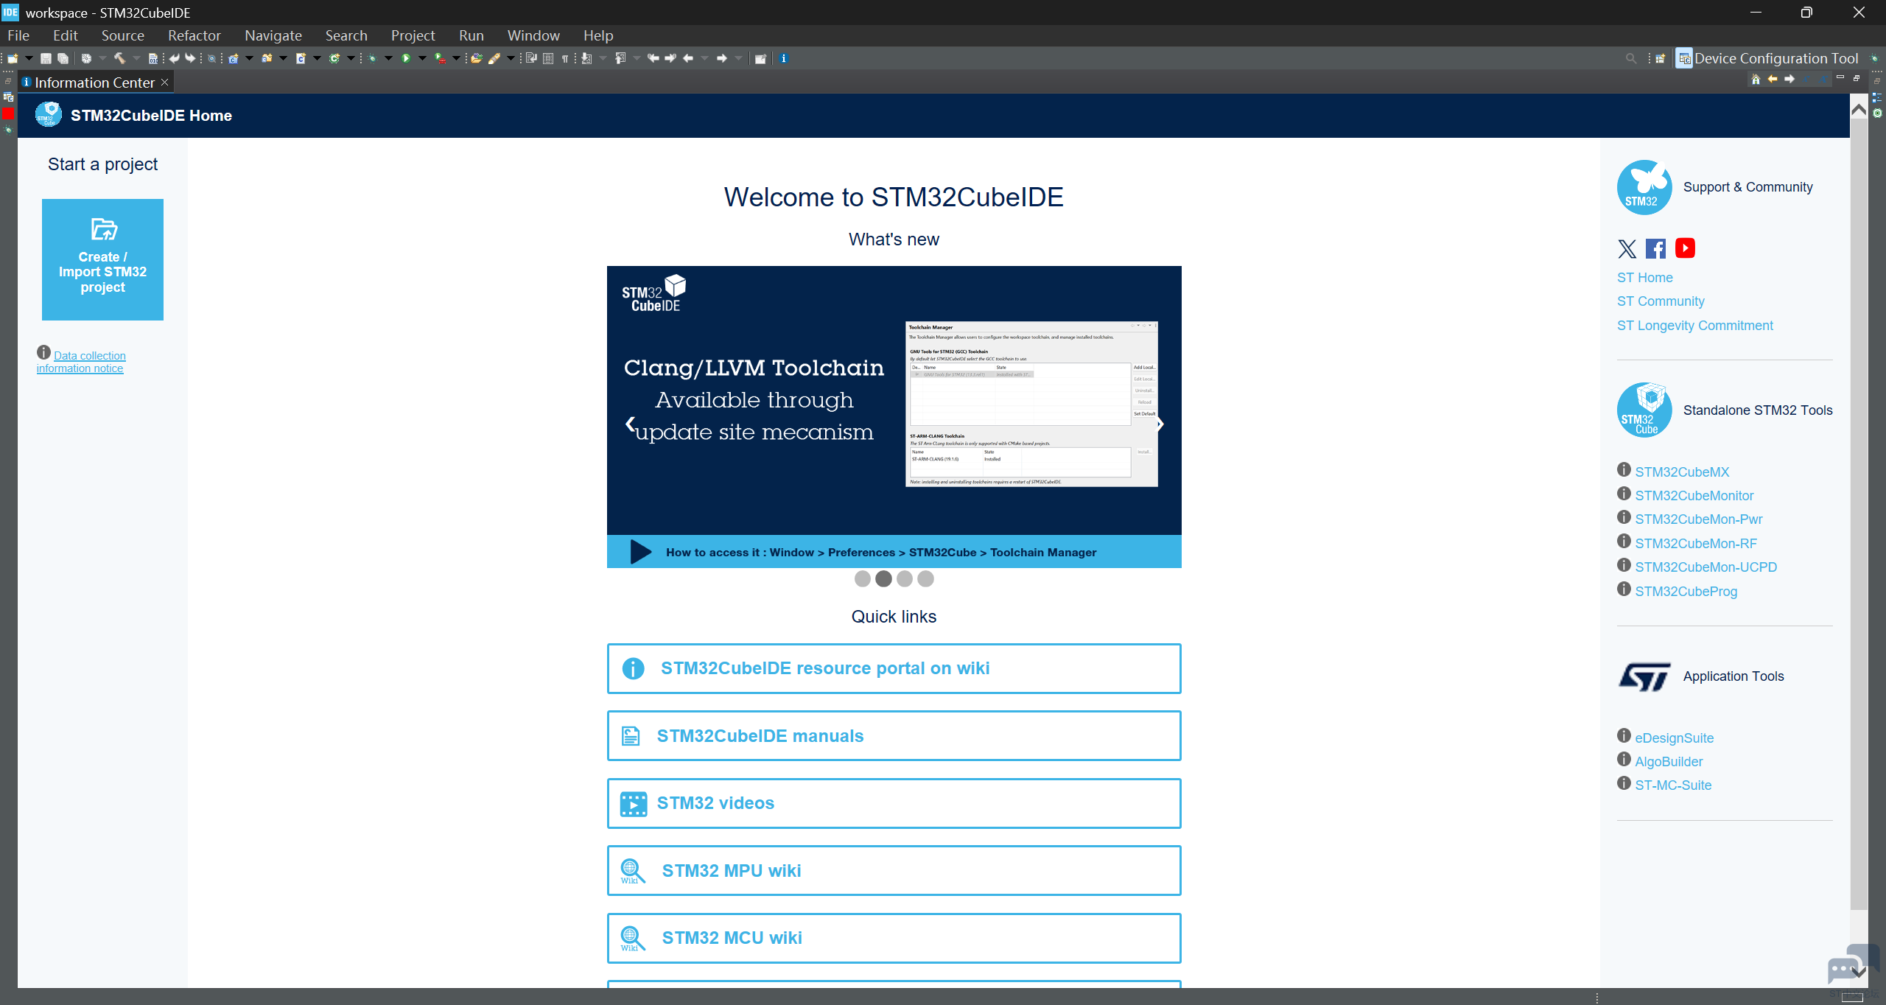Expand the Run configurations dropdown arrow

tap(422, 58)
